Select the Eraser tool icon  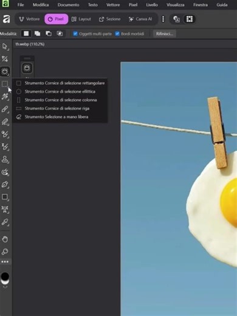(x=5, y=122)
